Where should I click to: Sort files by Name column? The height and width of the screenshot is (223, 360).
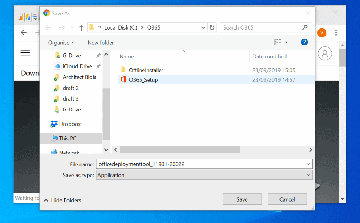pos(127,57)
